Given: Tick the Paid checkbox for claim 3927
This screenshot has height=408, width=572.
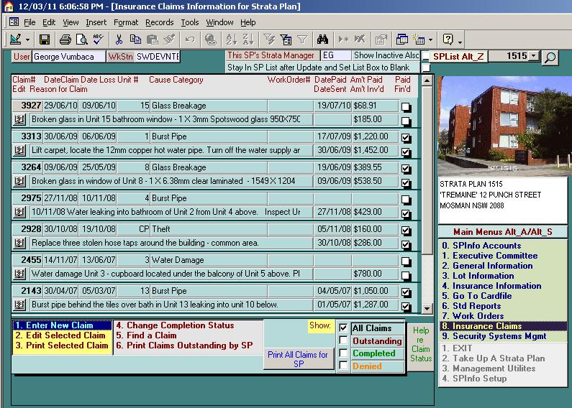Looking at the screenshot, I should click(x=406, y=107).
